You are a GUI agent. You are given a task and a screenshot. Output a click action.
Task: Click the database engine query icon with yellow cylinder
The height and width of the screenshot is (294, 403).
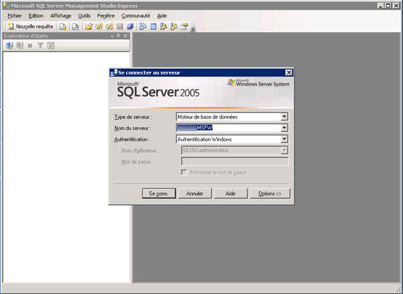tap(63, 27)
